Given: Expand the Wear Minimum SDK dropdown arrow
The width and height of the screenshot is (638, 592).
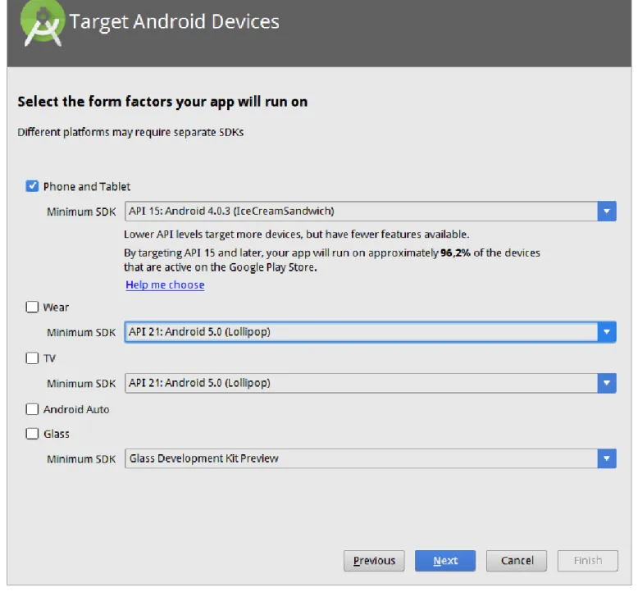Looking at the screenshot, I should tap(607, 332).
